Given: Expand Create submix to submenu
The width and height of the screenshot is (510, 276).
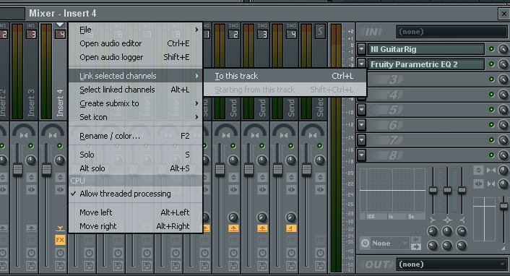Looking at the screenshot, I should (136, 103).
